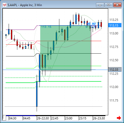Click the 112.33 gray price label
This screenshot has width=124, height=123.
pos(115,69)
